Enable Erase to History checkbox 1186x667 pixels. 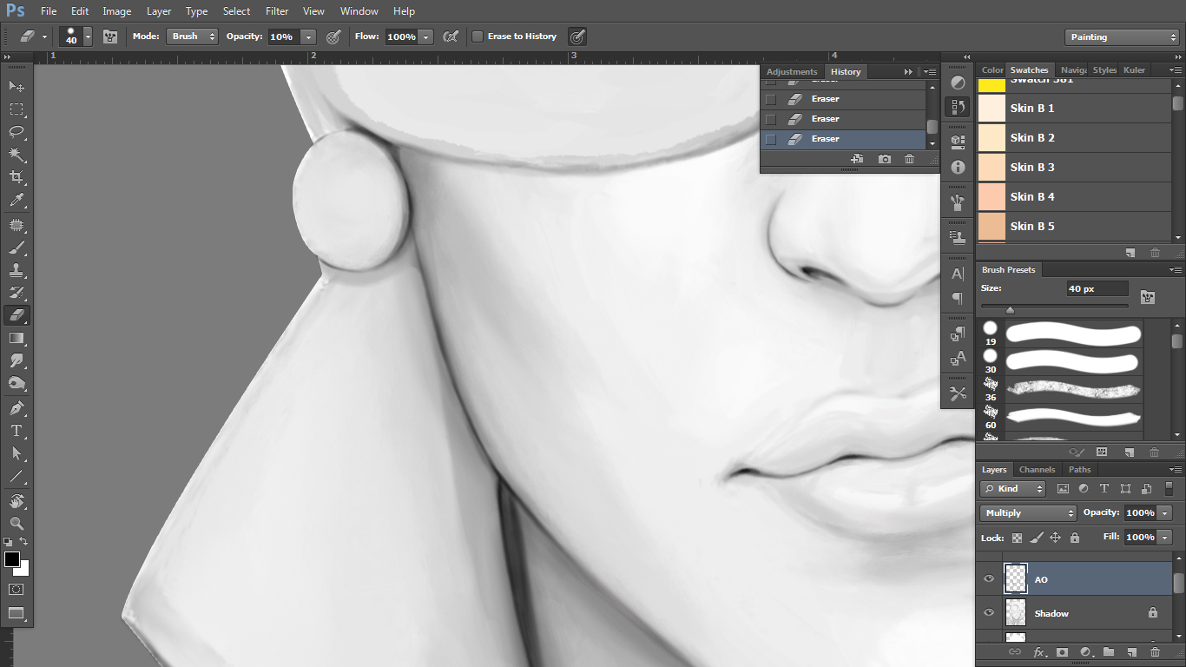tap(478, 36)
